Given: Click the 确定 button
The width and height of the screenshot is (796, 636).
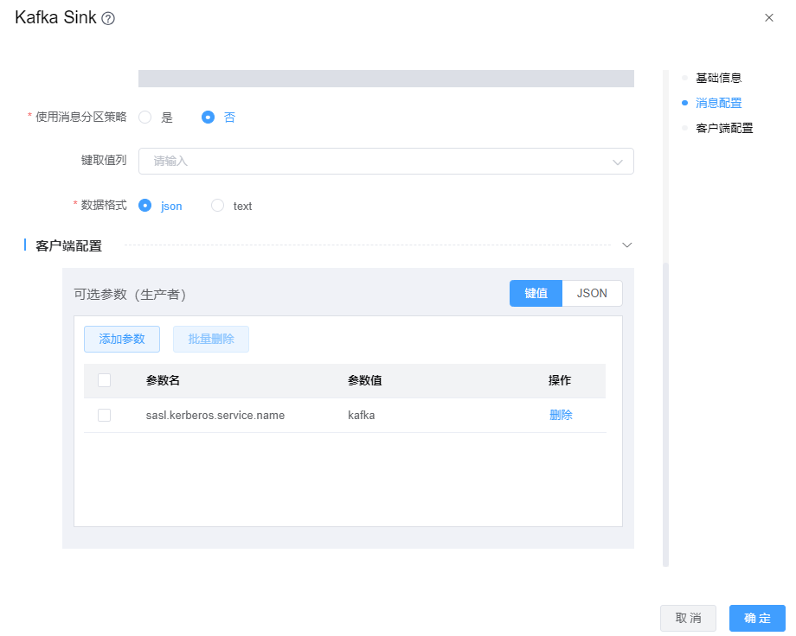Looking at the screenshot, I should (757, 618).
